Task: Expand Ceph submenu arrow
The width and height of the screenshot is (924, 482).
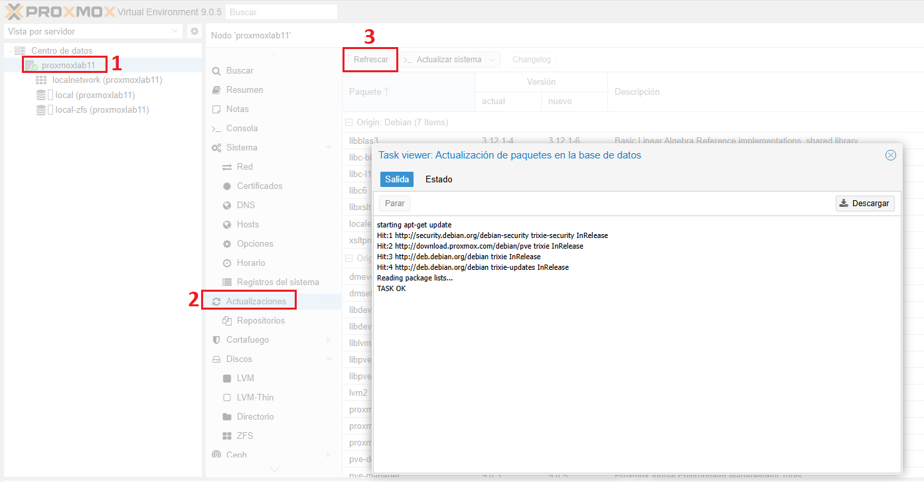Action: point(329,455)
